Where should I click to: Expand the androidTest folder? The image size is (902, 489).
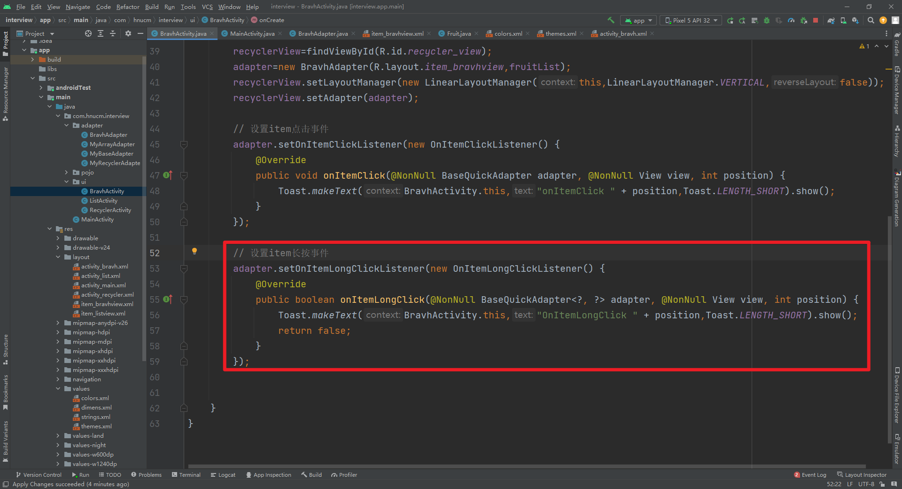41,88
